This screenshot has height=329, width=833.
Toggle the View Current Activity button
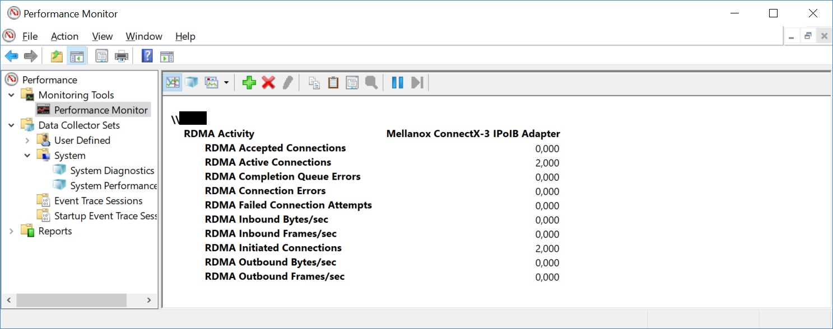(x=173, y=82)
